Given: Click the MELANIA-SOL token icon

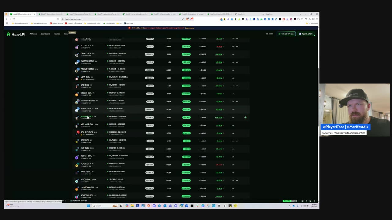Looking at the screenshot, I should (77, 125).
